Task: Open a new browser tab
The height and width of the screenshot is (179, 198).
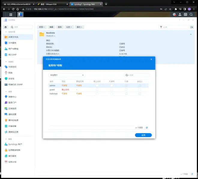Action: pyautogui.click(x=106, y=4)
